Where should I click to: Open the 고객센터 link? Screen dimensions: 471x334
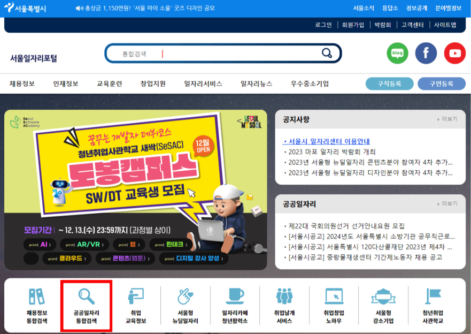pos(412,25)
